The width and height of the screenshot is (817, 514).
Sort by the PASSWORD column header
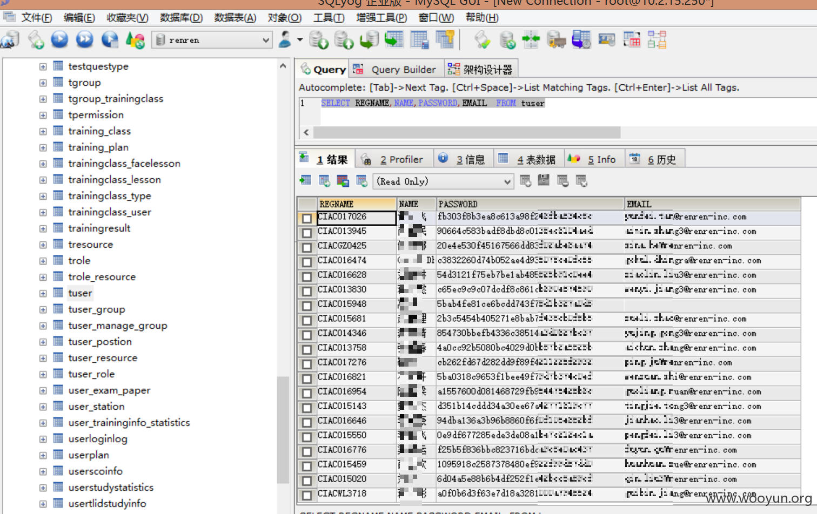[x=530, y=204]
